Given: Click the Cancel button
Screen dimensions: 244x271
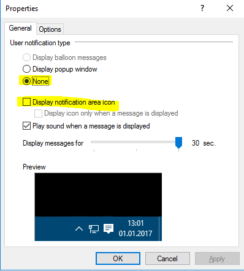Looking at the screenshot, I should [167, 259].
